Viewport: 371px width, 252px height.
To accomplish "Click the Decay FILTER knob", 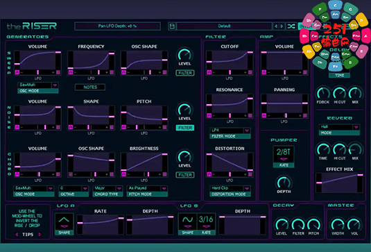I will pyautogui.click(x=298, y=225).
